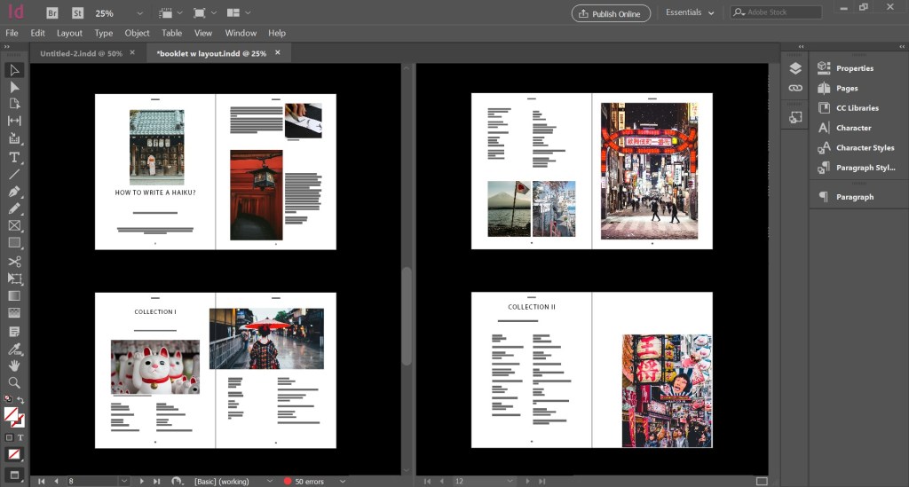Image resolution: width=909 pixels, height=487 pixels.
Task: Toggle formatting affects text button
Action: (x=20, y=437)
